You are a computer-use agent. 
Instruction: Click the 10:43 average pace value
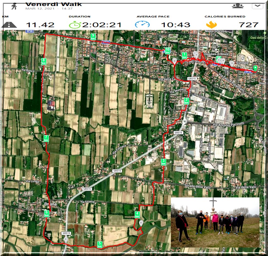click(176, 25)
